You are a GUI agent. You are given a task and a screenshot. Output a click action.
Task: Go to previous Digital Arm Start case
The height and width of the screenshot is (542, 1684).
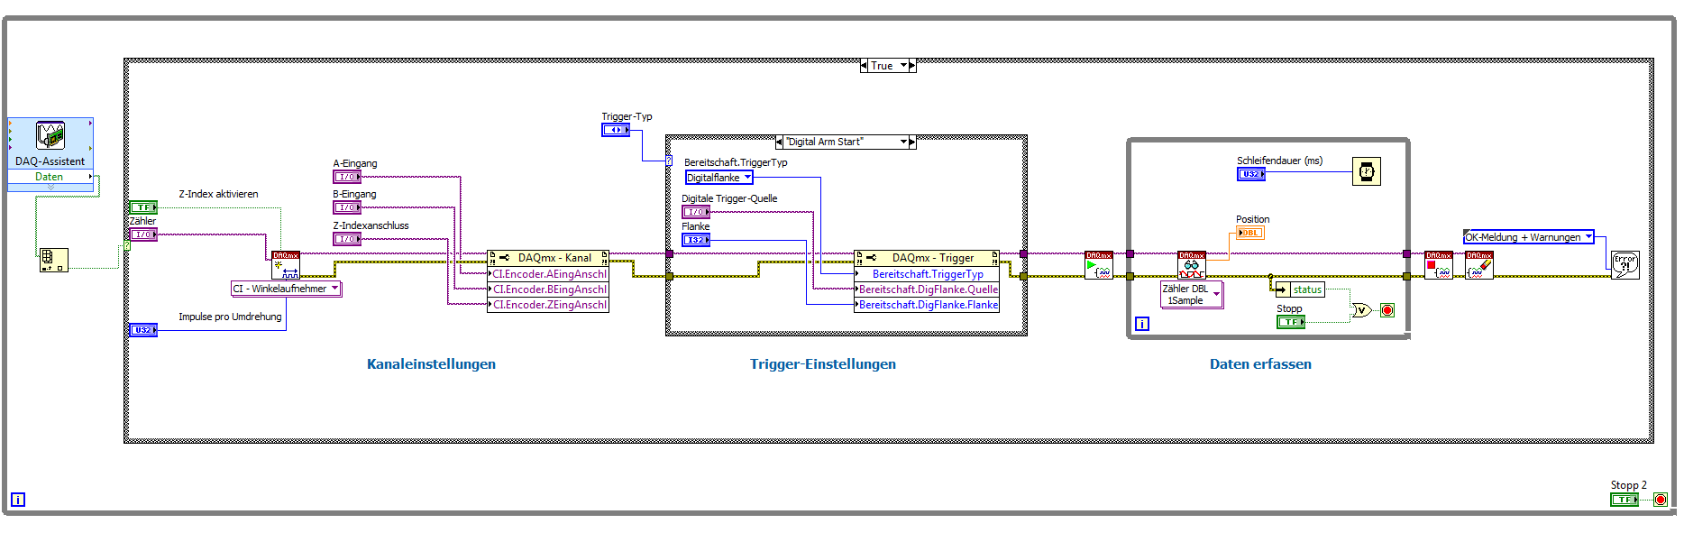(779, 142)
